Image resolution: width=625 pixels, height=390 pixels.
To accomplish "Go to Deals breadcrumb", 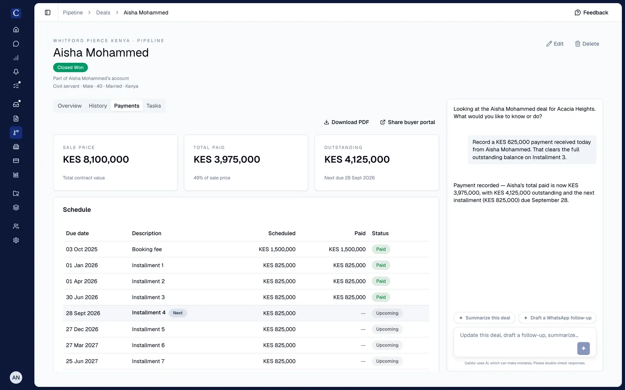I will [x=103, y=12].
